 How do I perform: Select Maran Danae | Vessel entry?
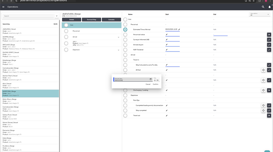coord(30,124)
